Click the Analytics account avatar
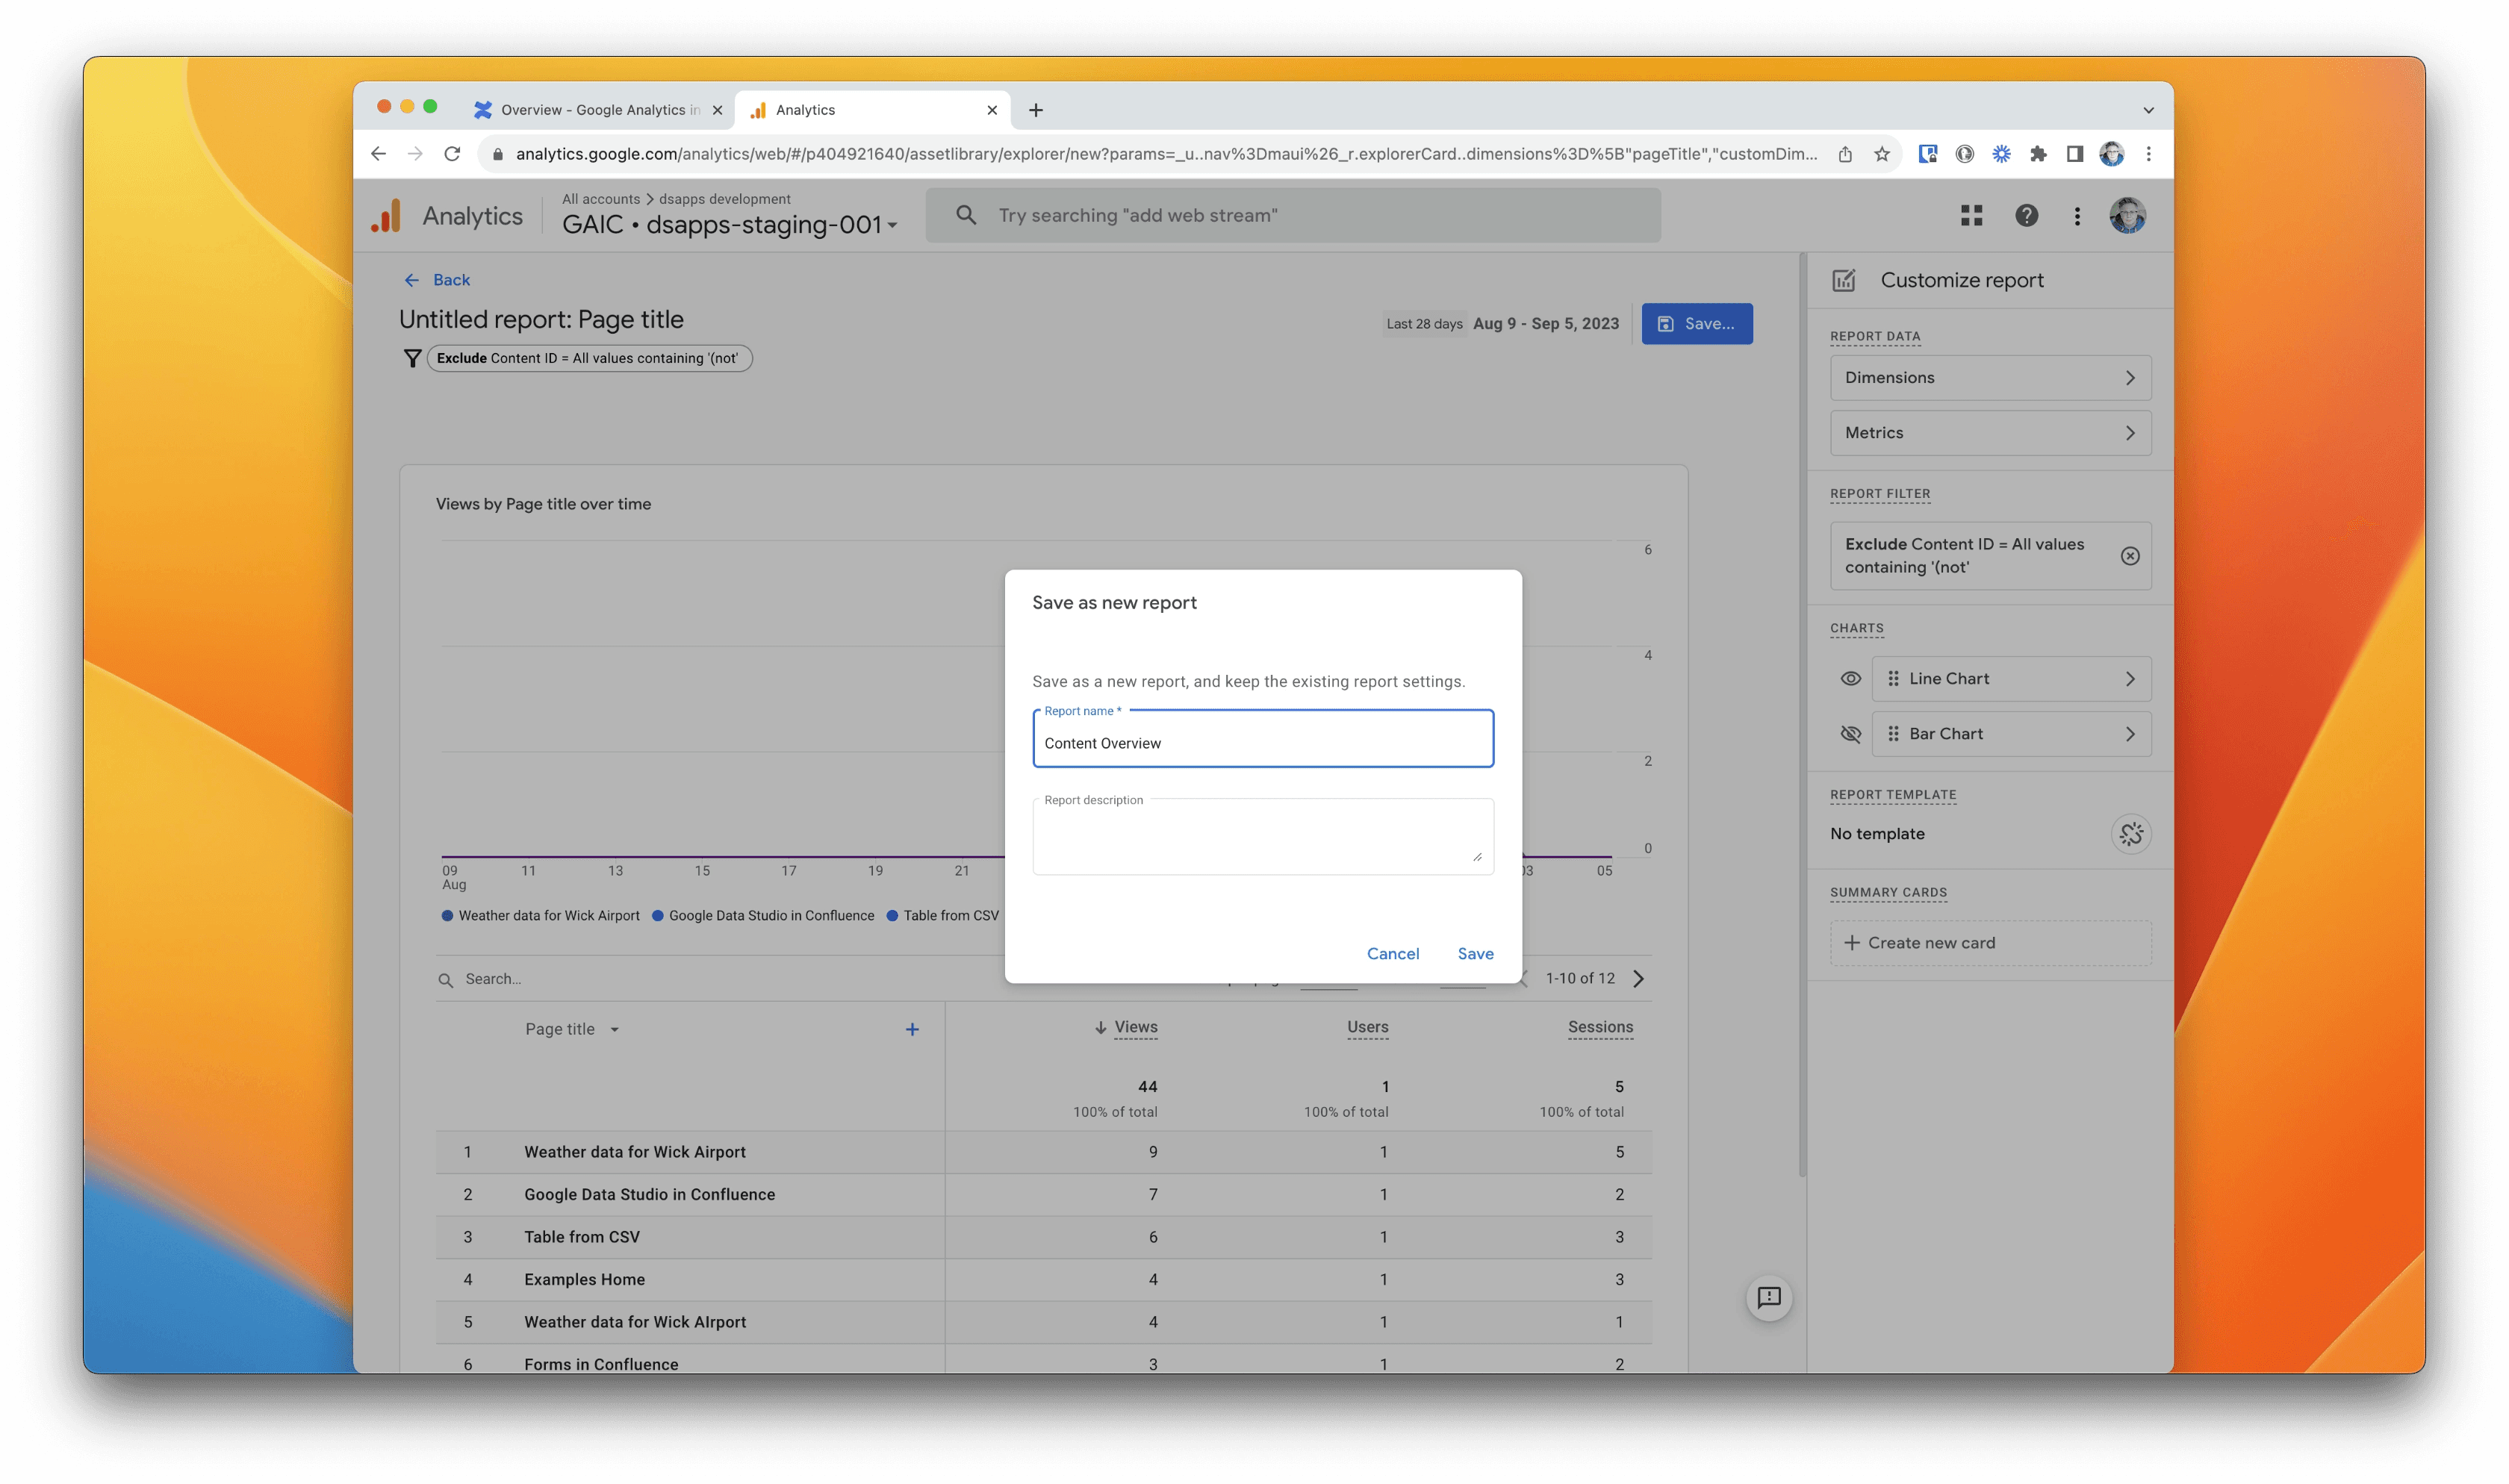The width and height of the screenshot is (2509, 1484). click(2127, 215)
